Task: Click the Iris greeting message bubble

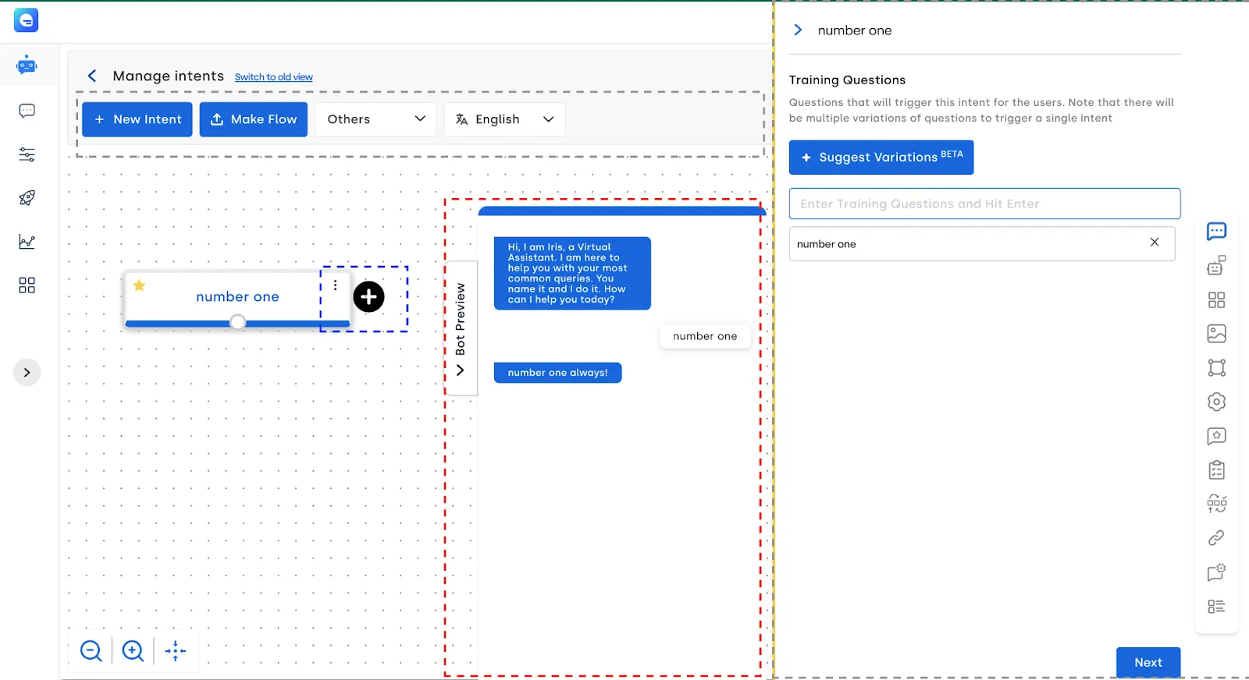Action: (572, 274)
